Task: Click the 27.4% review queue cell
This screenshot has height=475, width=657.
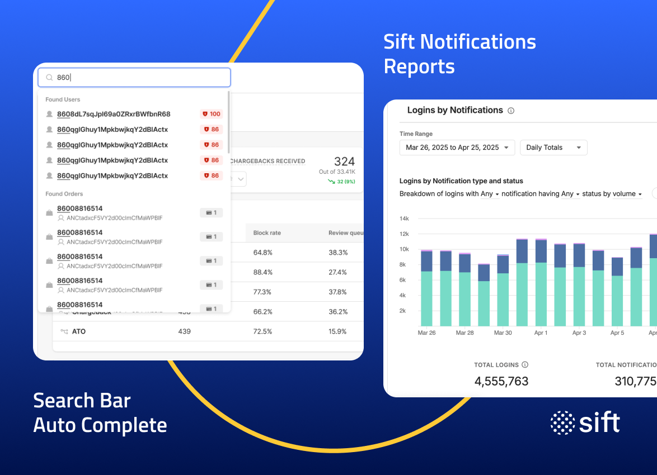Action: point(337,272)
